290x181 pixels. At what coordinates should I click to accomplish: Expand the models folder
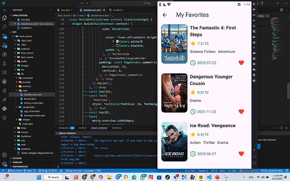pos(26,82)
